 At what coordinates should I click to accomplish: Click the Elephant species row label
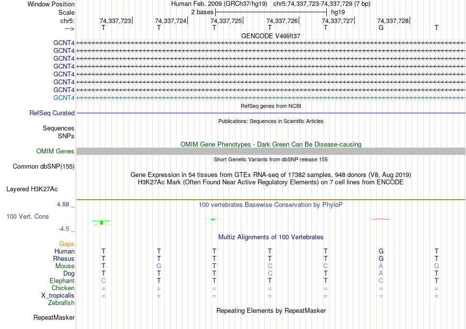pyautogui.click(x=62, y=280)
